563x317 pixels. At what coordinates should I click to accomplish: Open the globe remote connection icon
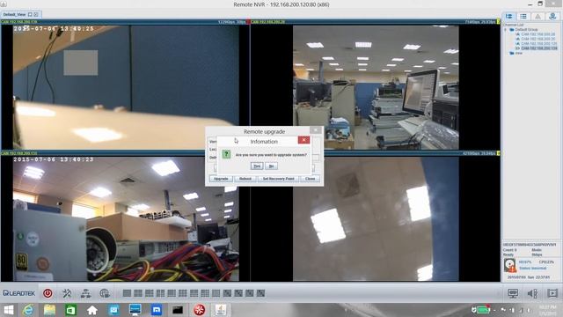tap(105, 293)
